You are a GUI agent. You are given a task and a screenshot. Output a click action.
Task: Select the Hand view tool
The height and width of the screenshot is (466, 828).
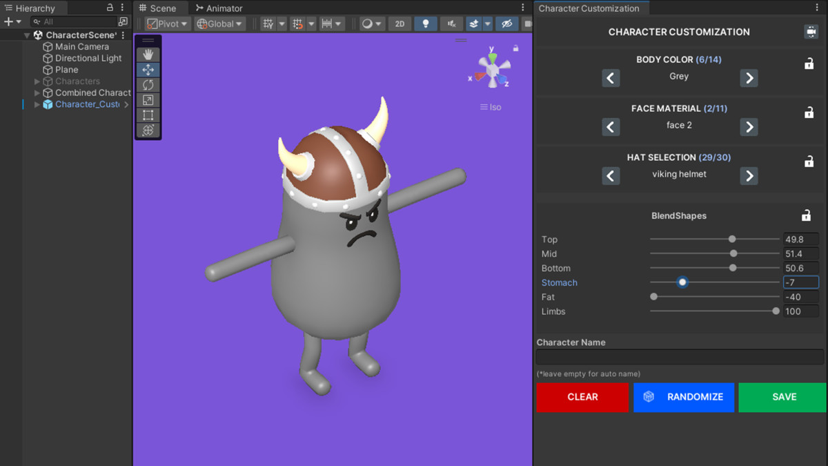coord(148,54)
